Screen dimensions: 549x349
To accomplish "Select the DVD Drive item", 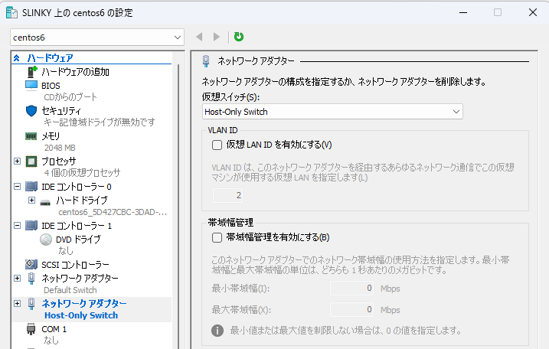I will coord(78,240).
